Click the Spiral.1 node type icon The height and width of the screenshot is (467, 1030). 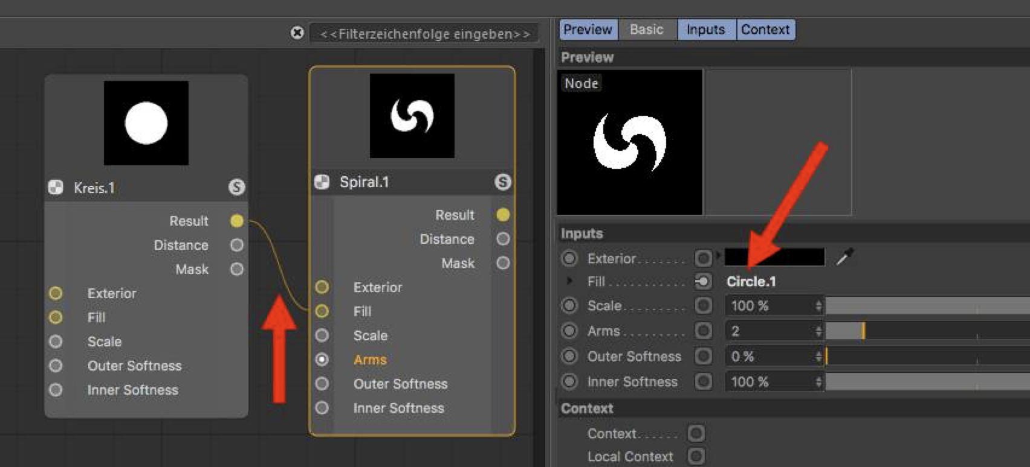point(322,182)
